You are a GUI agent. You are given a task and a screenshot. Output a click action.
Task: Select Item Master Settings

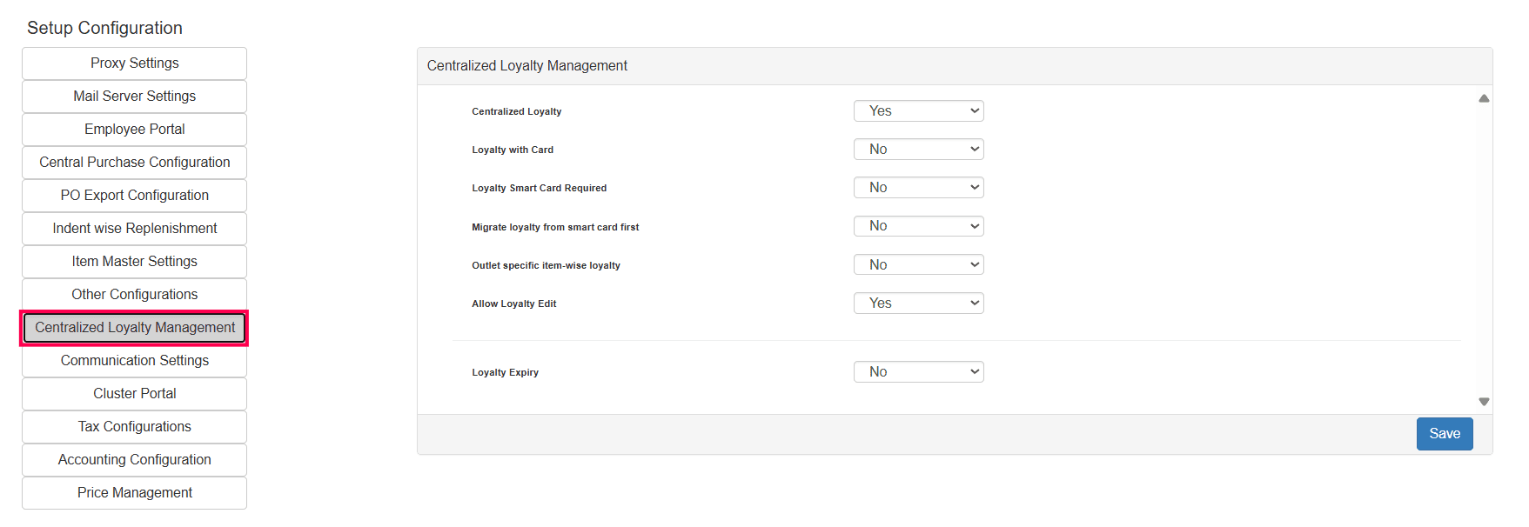pos(135,262)
